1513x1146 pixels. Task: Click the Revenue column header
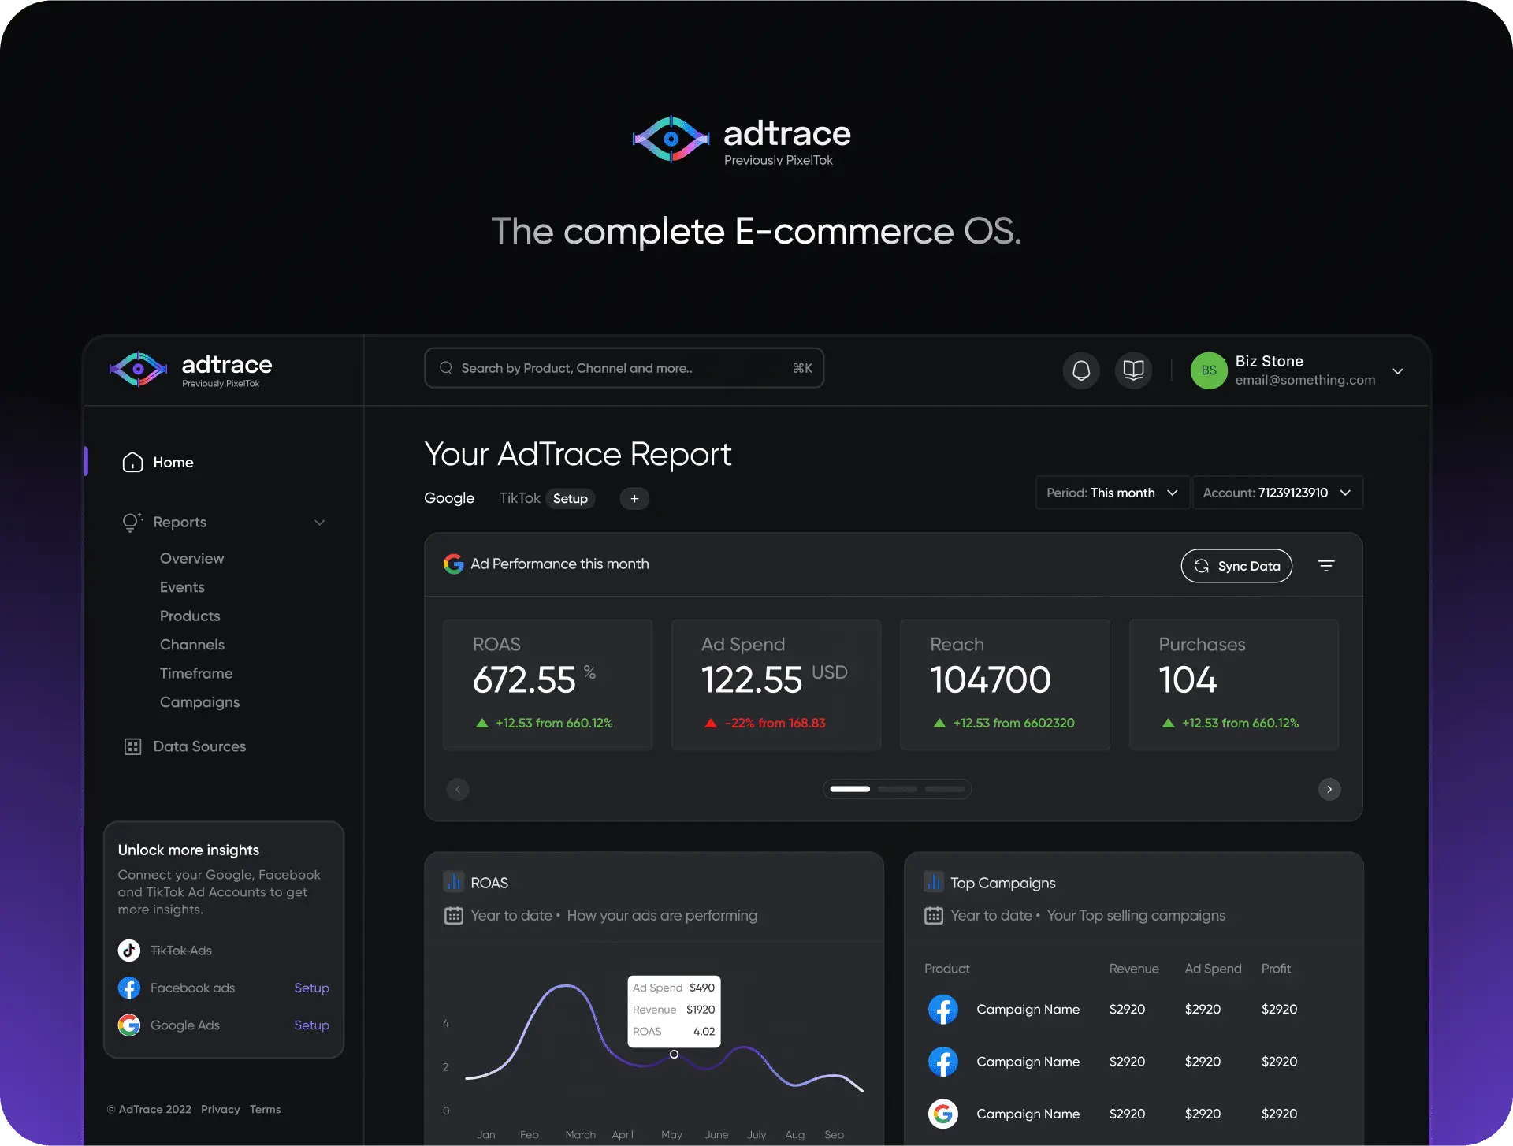pos(1134,969)
